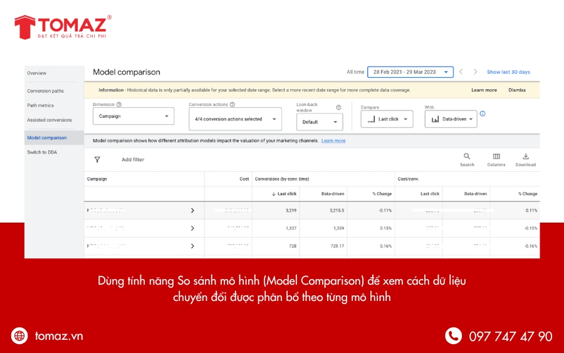Sort by Last click column header

click(x=284, y=194)
